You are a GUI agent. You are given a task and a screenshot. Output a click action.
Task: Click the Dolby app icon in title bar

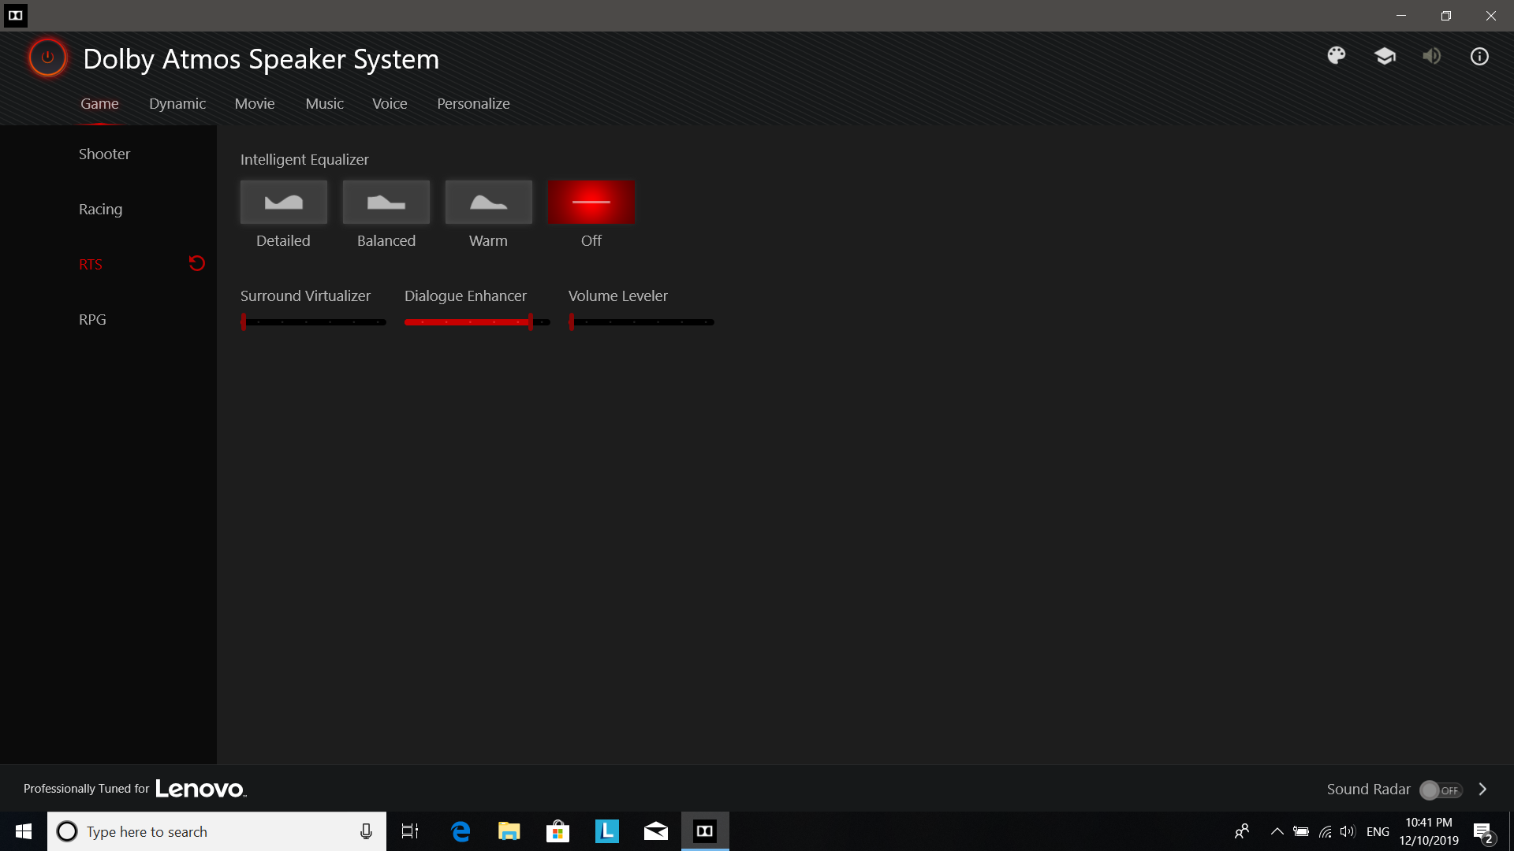click(x=16, y=15)
